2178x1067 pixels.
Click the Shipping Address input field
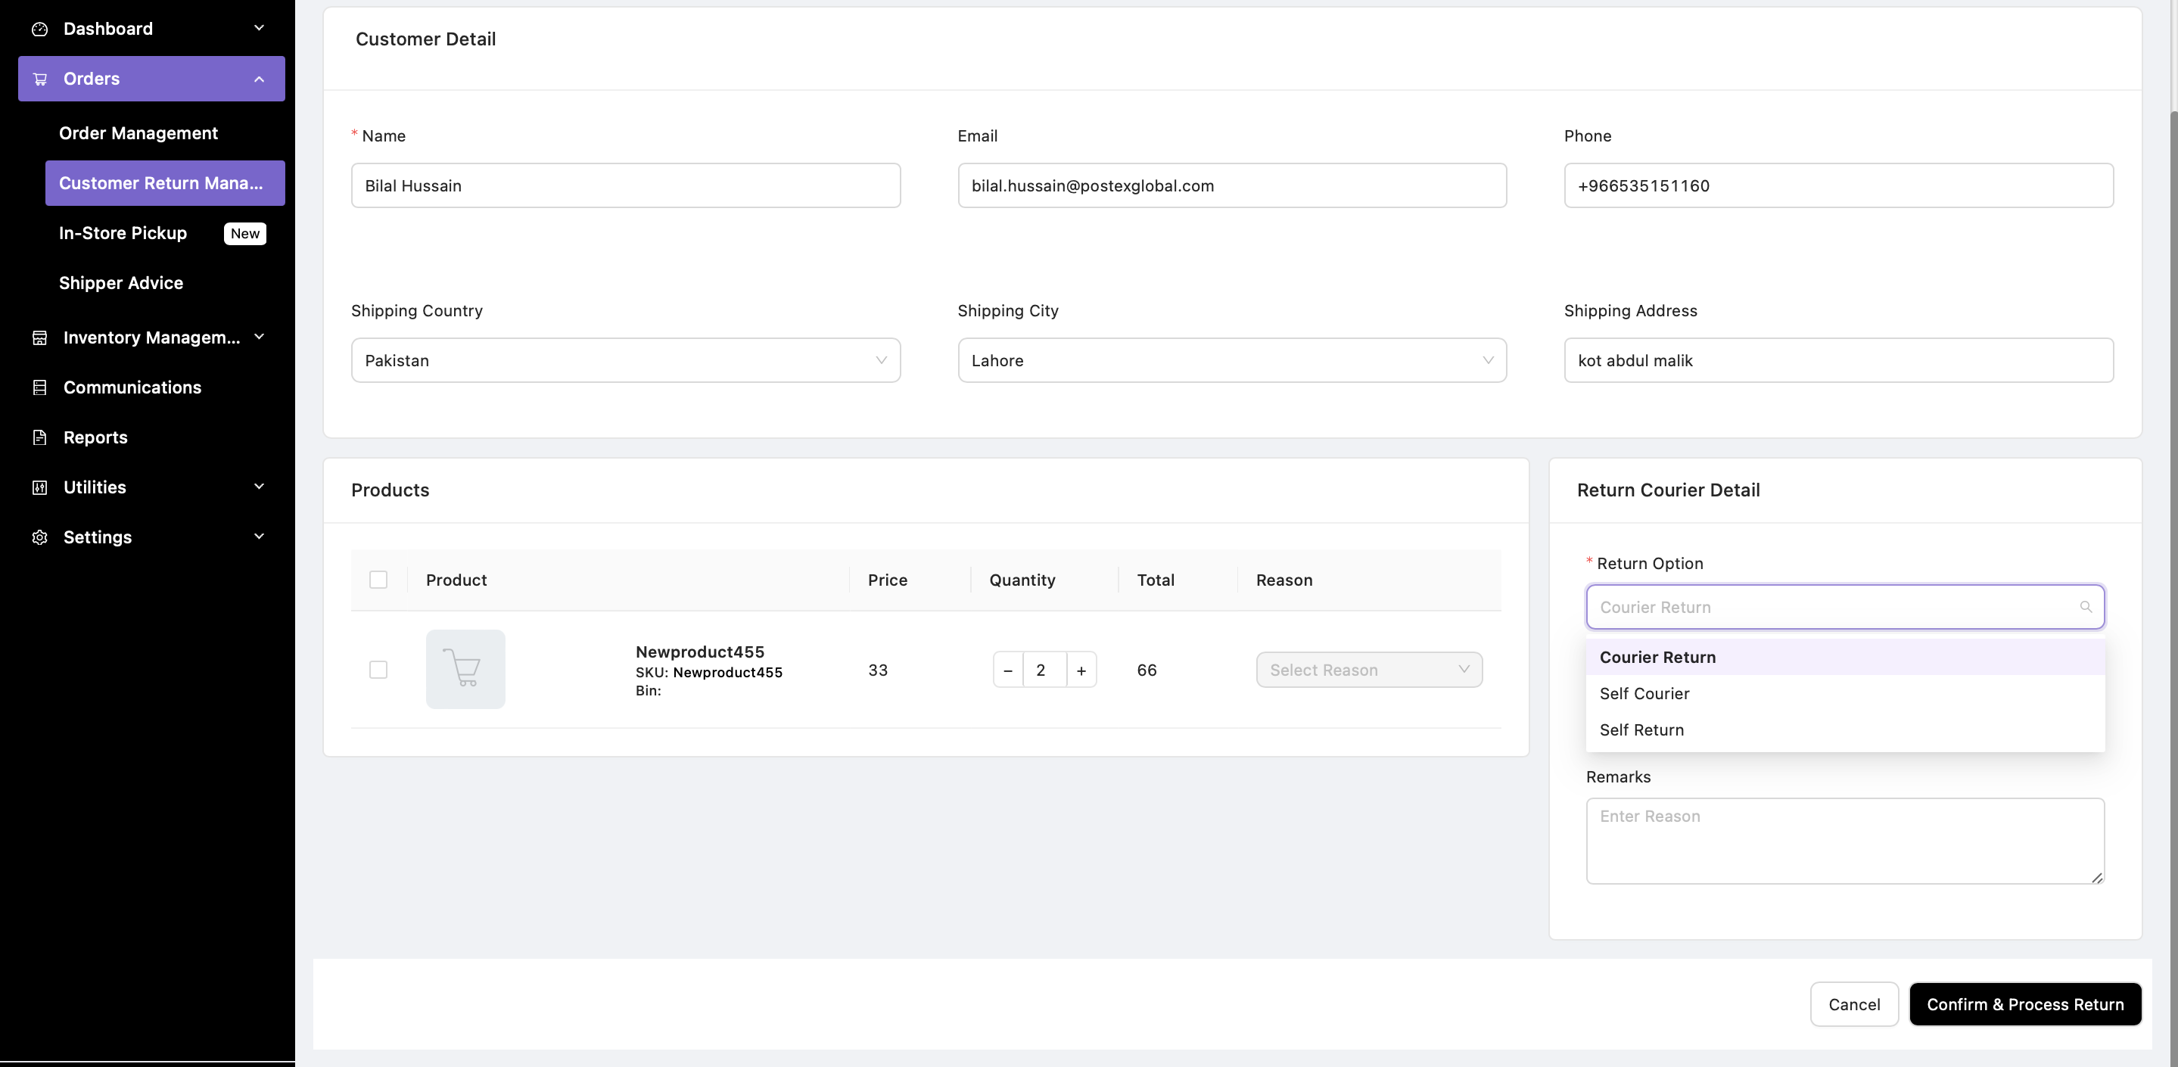[1838, 360]
